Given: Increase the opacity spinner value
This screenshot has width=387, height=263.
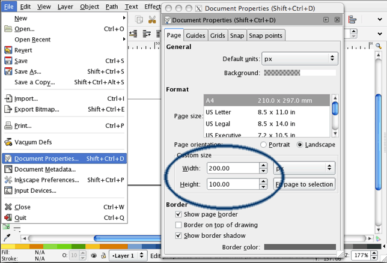Looking at the screenshot, I should pos(83,253).
